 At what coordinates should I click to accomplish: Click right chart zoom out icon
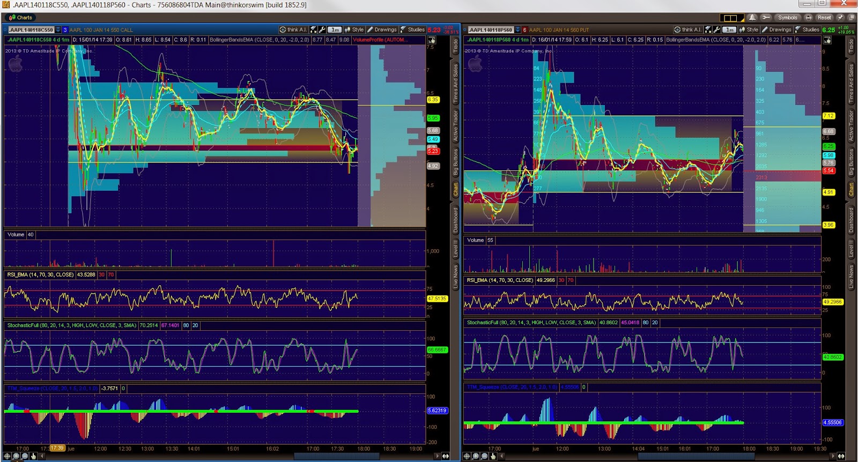484,456
